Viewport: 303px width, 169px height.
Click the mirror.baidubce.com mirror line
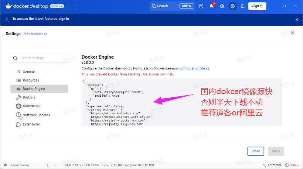116,113
